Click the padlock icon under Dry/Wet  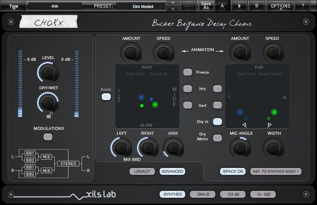coord(49,116)
